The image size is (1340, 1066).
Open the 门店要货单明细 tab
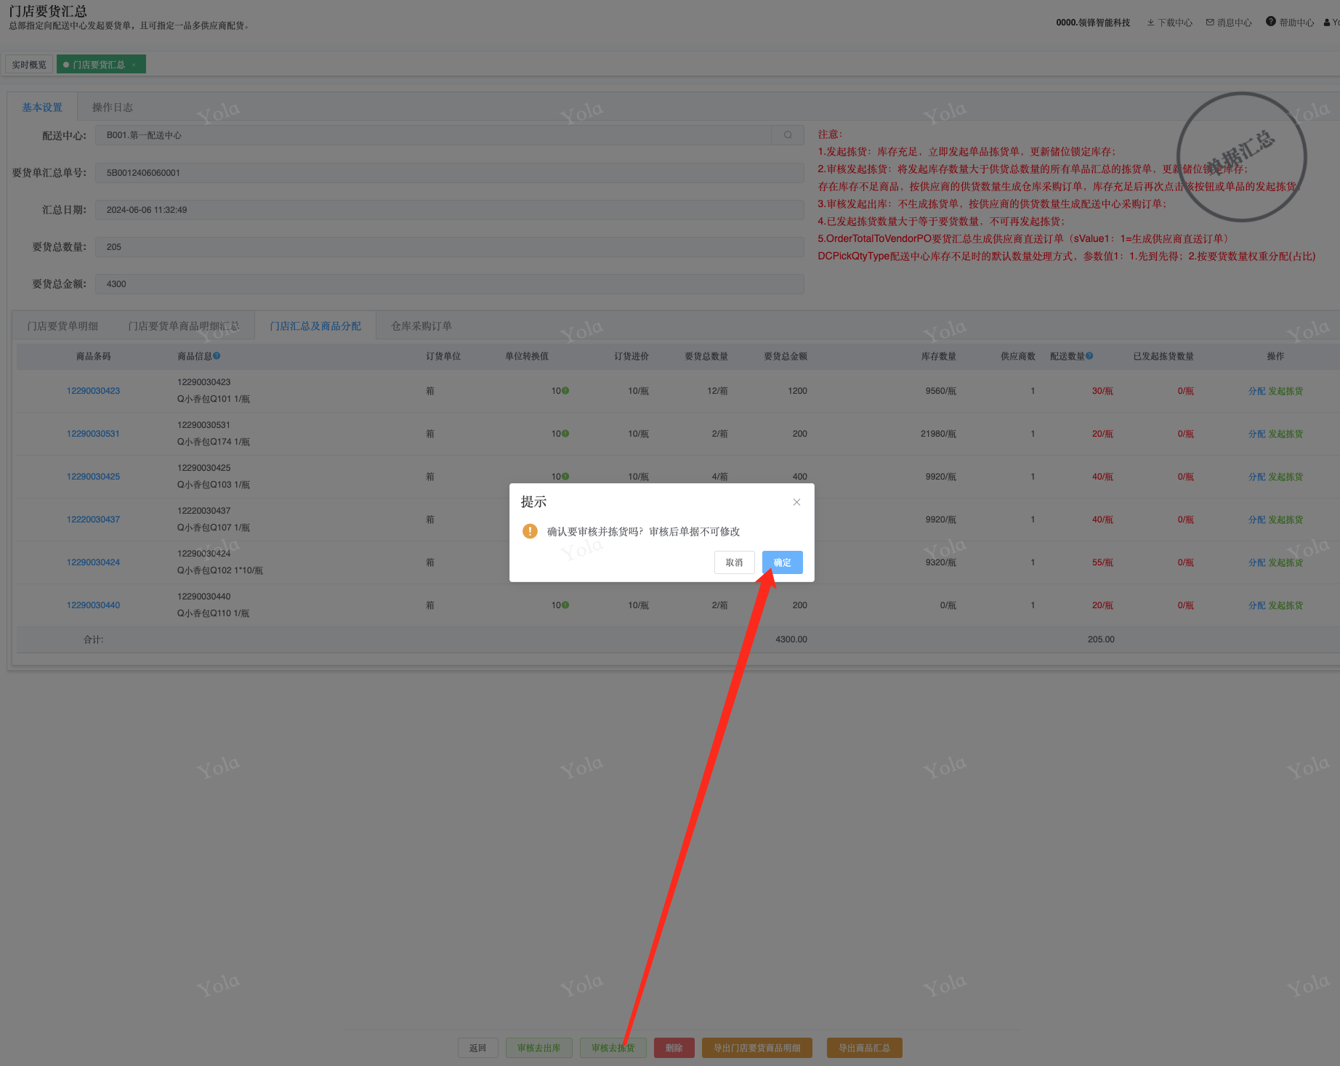(62, 326)
